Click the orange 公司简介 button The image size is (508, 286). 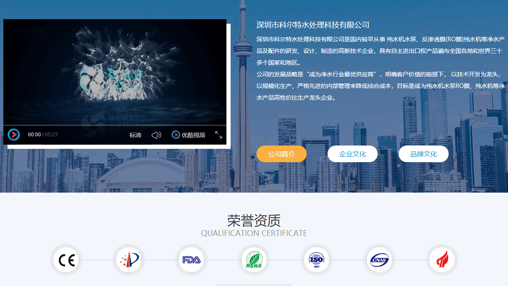(281, 153)
